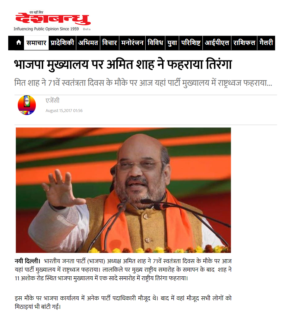Open the मनोरंजन section
Screen dimensions: 282x323
[x=132, y=43]
